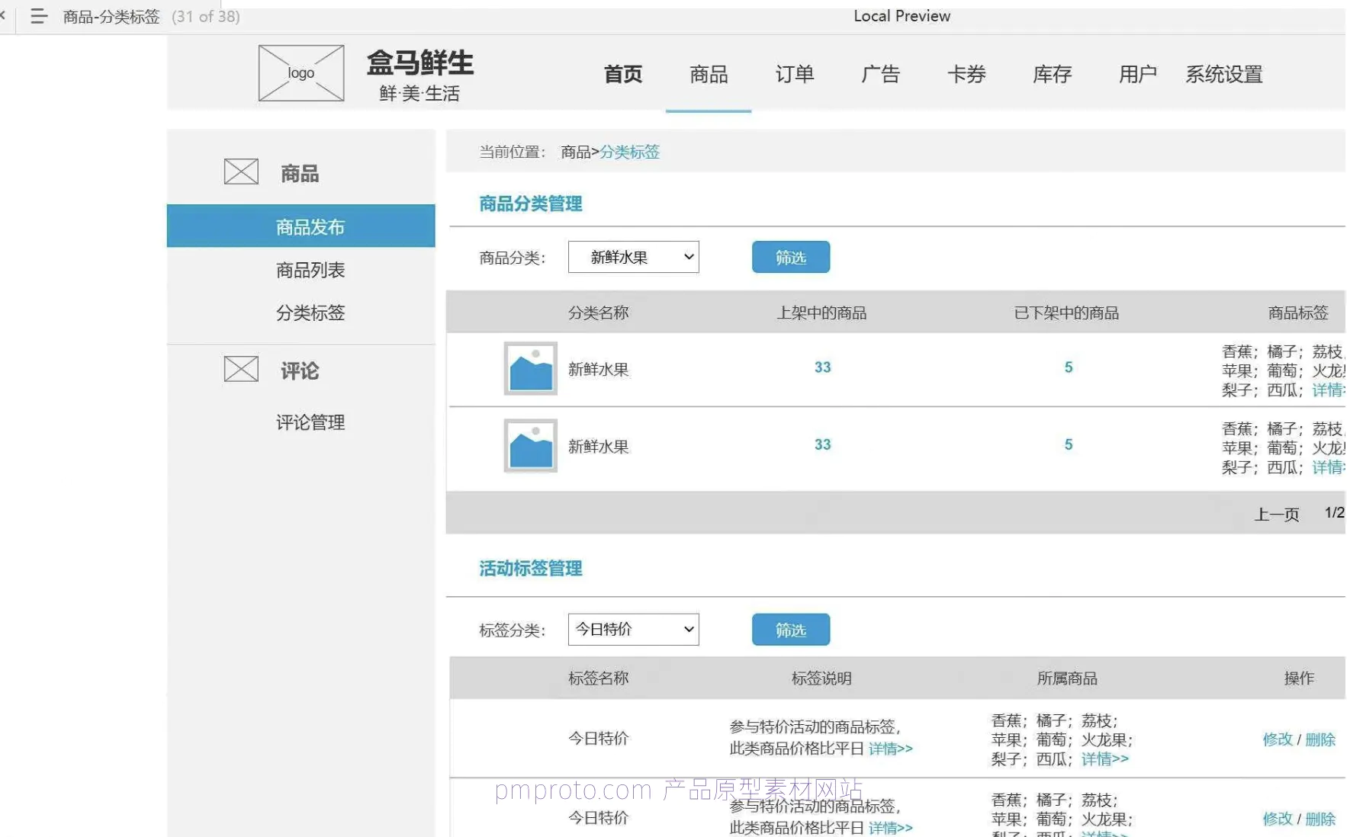The image size is (1350, 837).
Task: Click the 商品 sidebar section icon
Action: point(241,172)
